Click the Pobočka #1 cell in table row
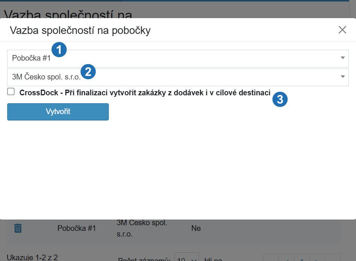Image resolution: width=356 pixels, height=261 pixels. click(x=76, y=228)
